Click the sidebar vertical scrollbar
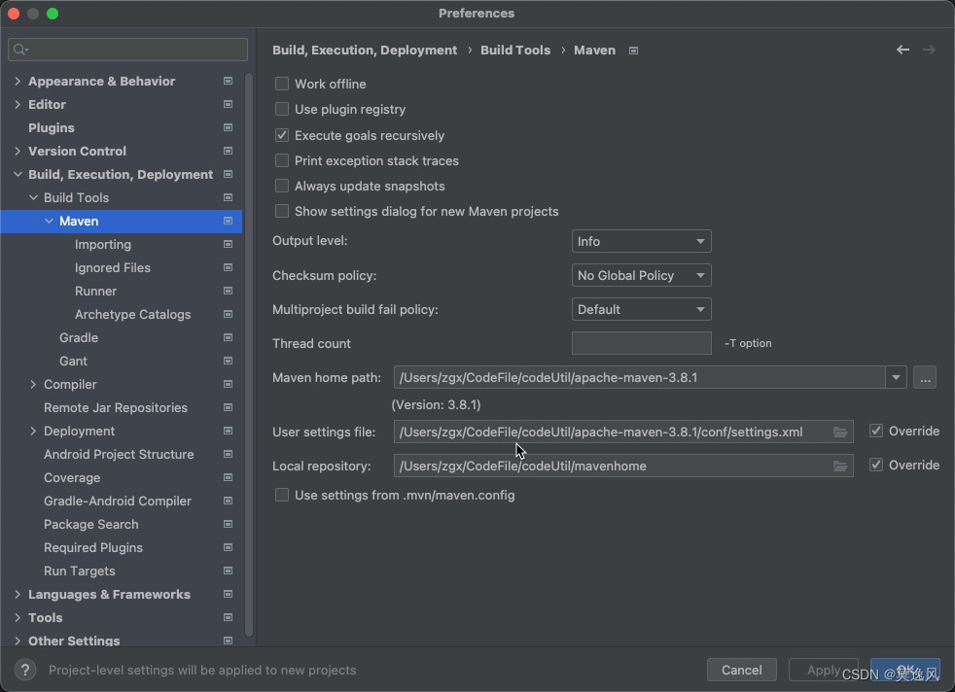This screenshot has height=692, width=955. pyautogui.click(x=249, y=355)
